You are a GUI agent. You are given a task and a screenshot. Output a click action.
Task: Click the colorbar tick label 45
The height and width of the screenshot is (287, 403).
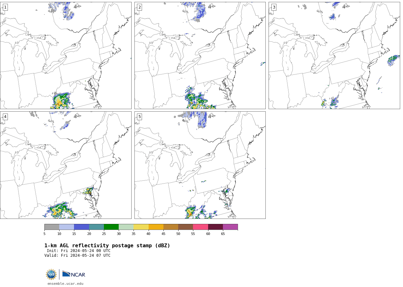163,234
